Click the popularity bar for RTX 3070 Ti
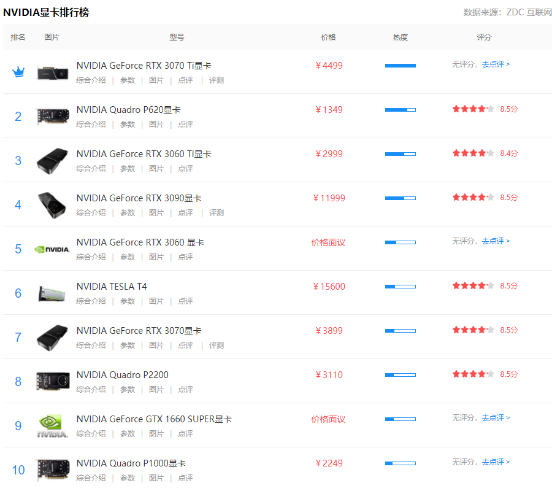 400,66
